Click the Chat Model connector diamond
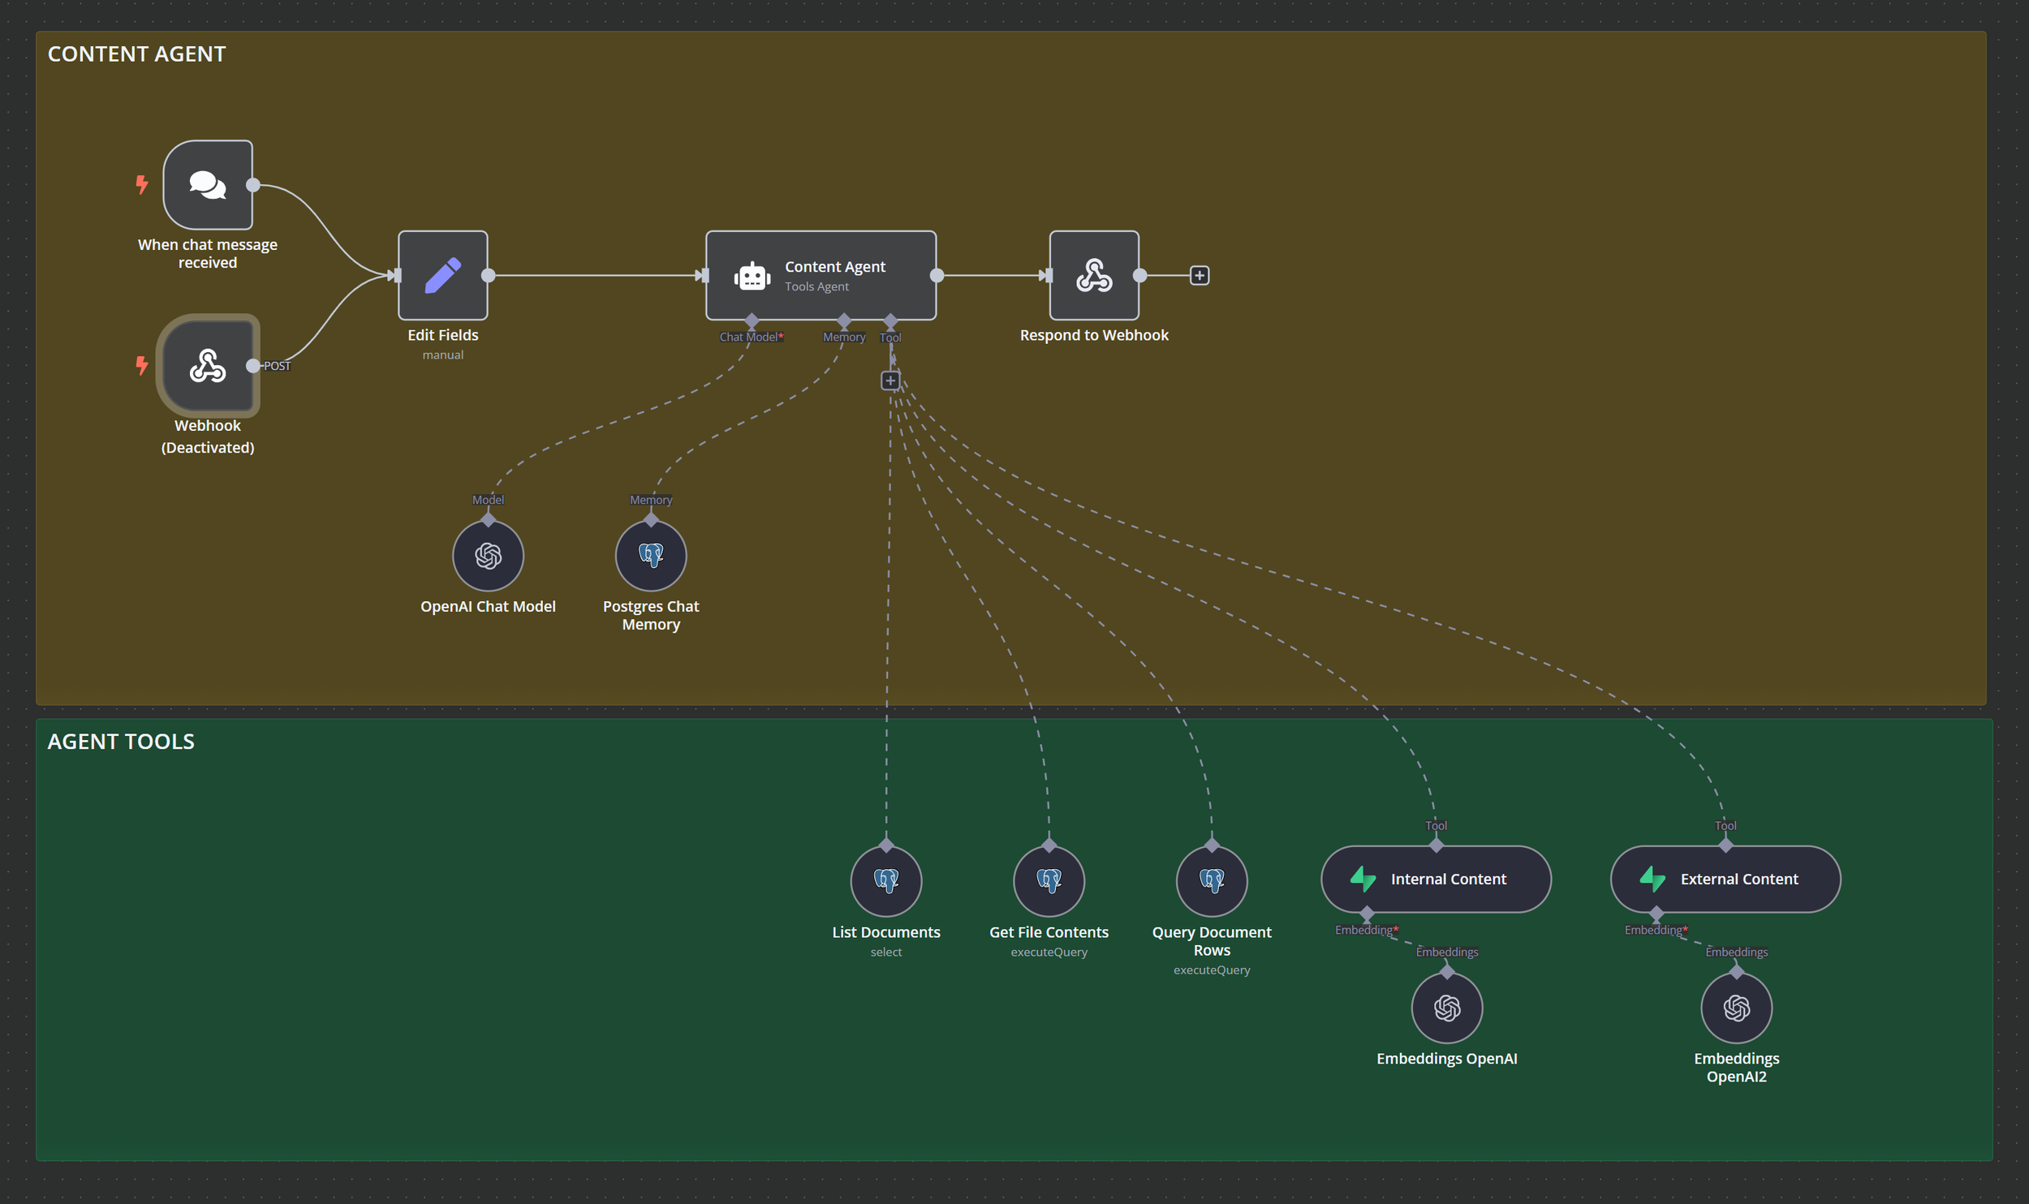 (x=752, y=320)
